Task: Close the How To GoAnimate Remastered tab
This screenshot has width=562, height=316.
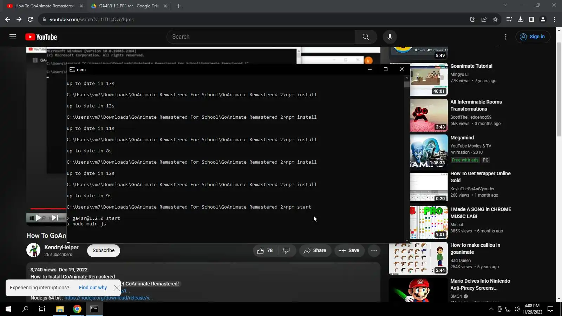Action: coord(81,6)
